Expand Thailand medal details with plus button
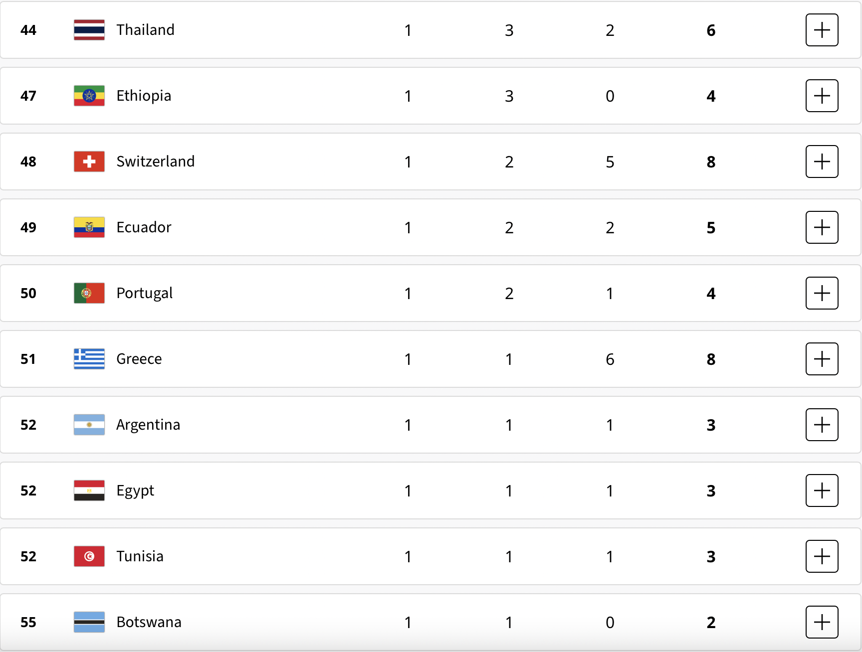This screenshot has width=862, height=652. point(822,30)
